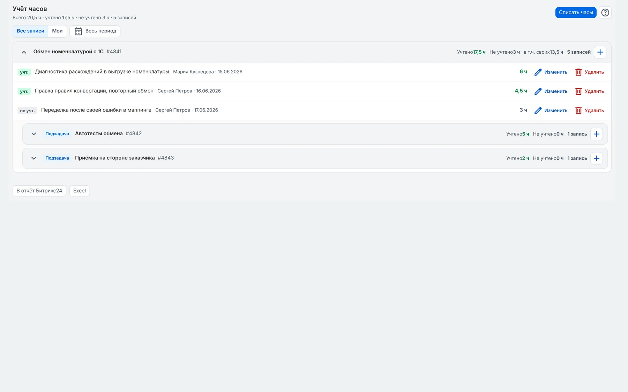Click the summary line Всего 20,5 ч
Screen dimensions: 628x392
[x=74, y=18]
